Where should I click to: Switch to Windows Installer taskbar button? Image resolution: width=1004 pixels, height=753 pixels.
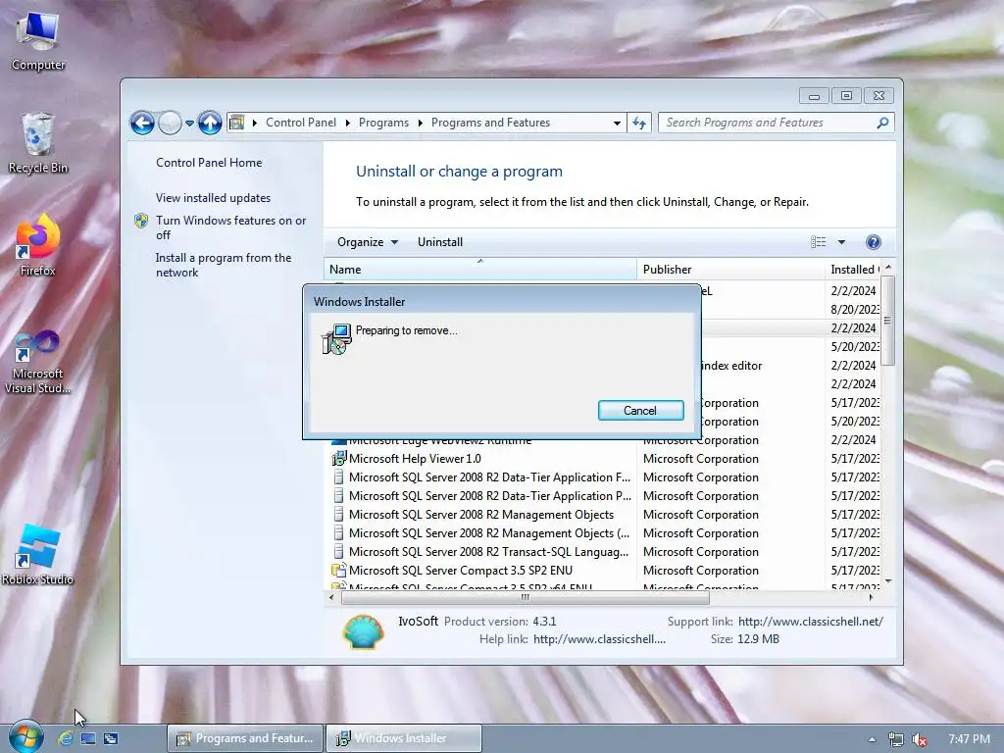coord(403,738)
